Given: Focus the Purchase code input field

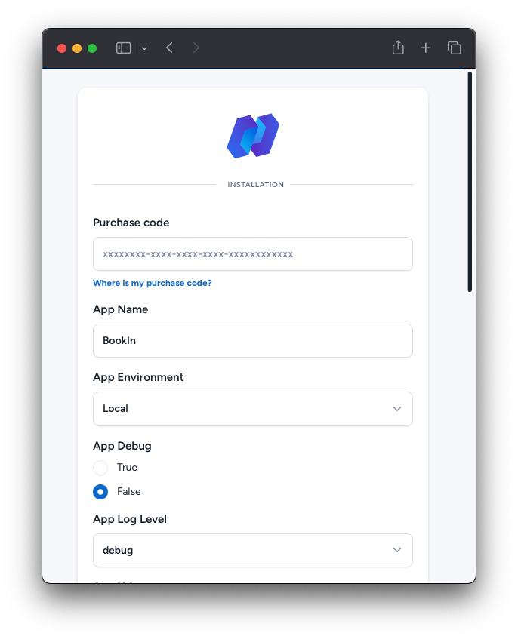Looking at the screenshot, I should [x=252, y=254].
